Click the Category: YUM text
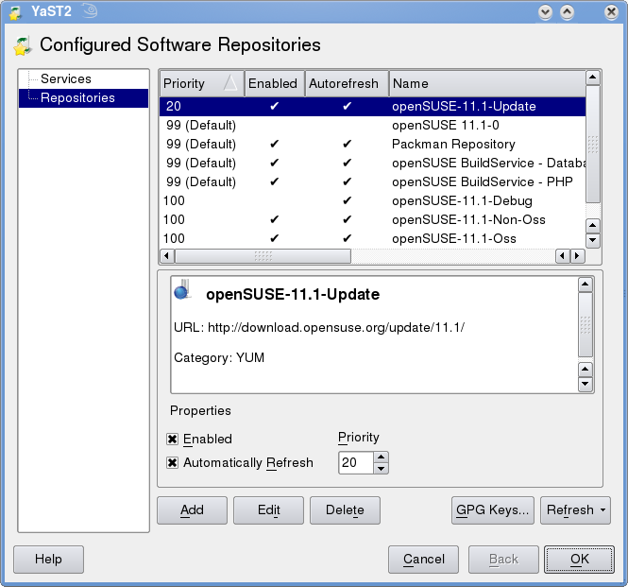The width and height of the screenshot is (628, 587). click(x=219, y=357)
